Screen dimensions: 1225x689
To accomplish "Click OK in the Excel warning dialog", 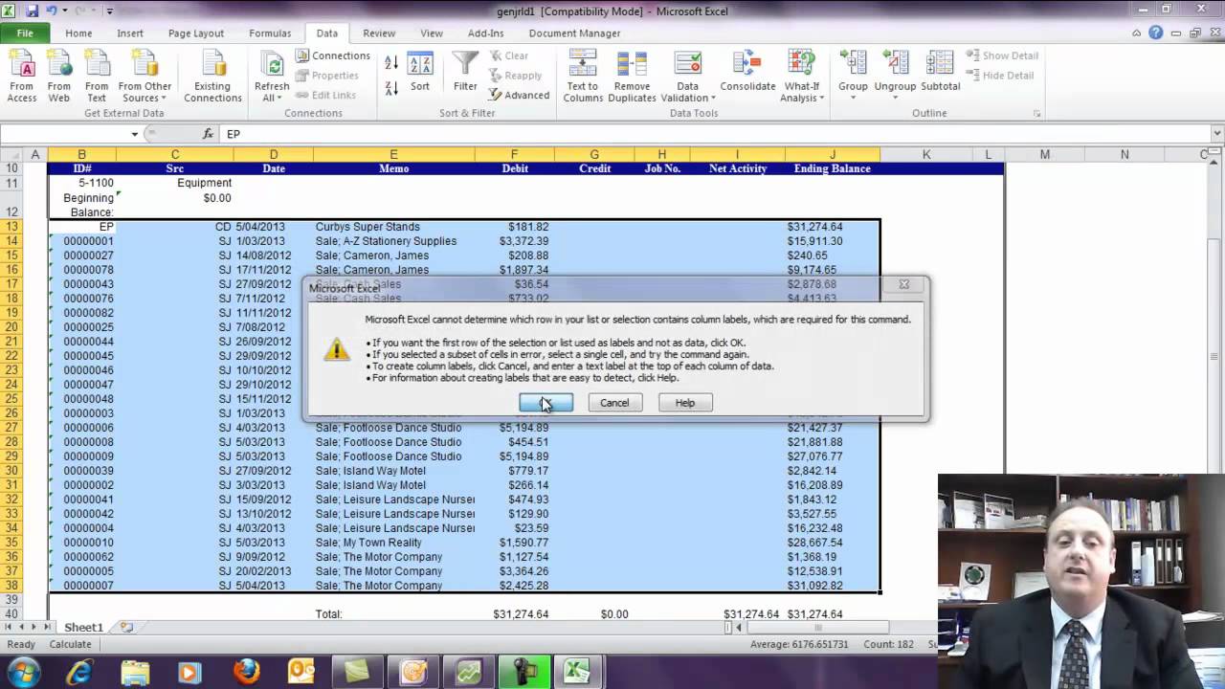I will 546,403.
